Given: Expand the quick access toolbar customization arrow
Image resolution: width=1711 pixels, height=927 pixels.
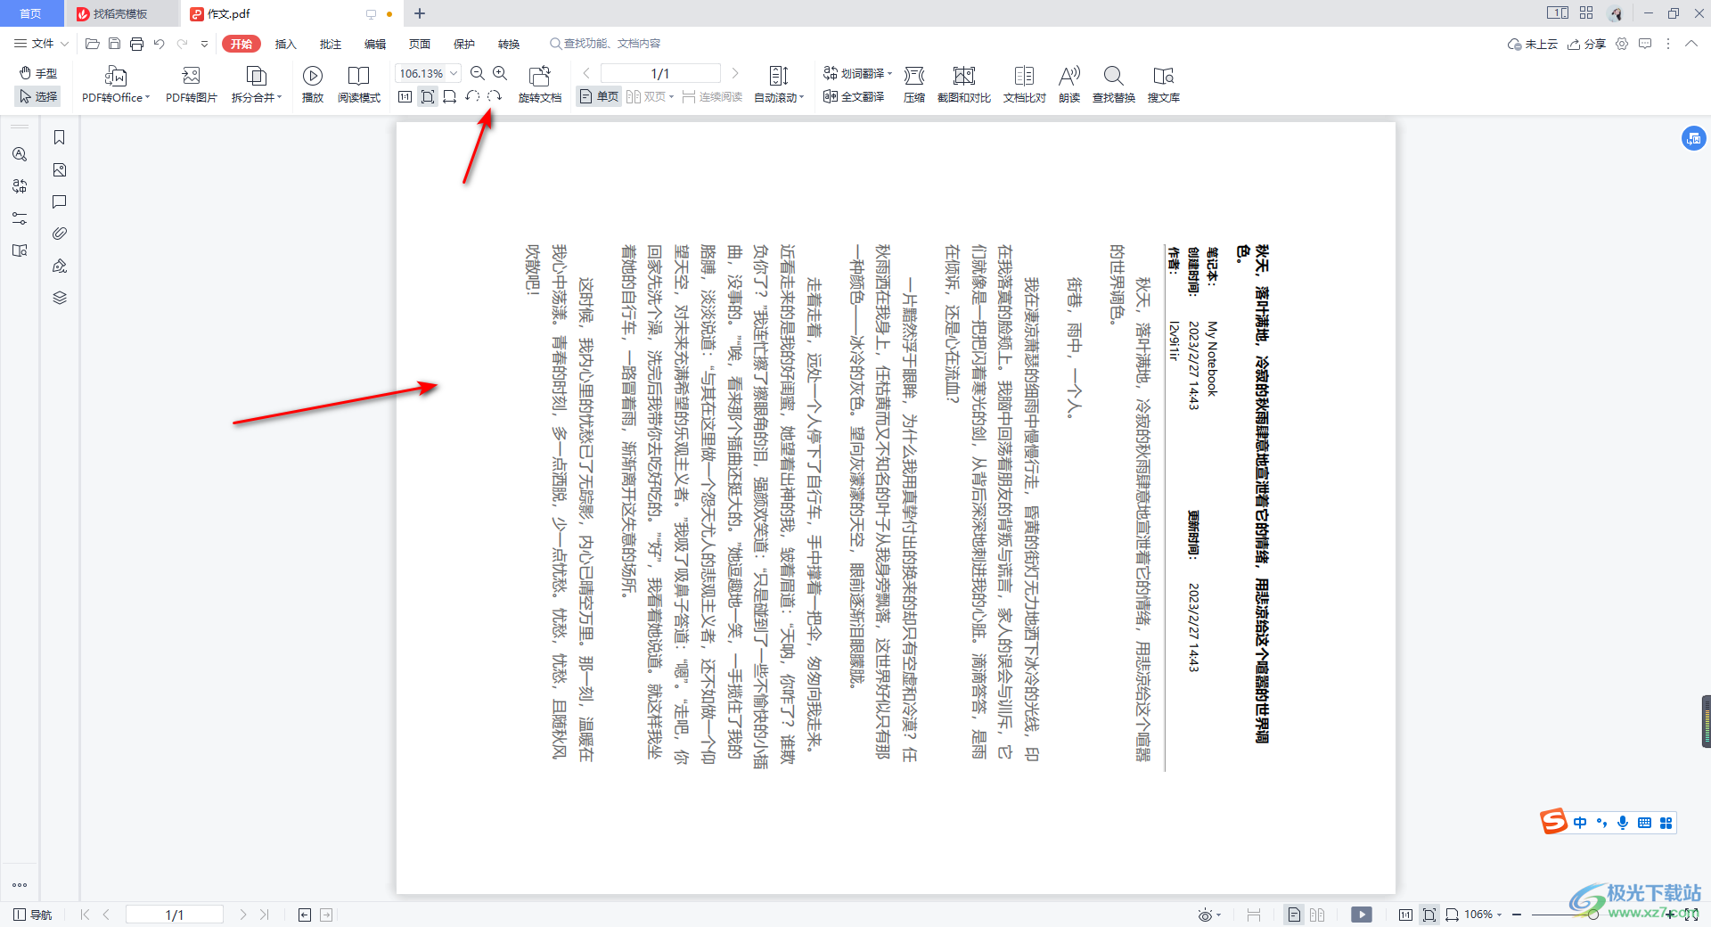Looking at the screenshot, I should coord(204,44).
